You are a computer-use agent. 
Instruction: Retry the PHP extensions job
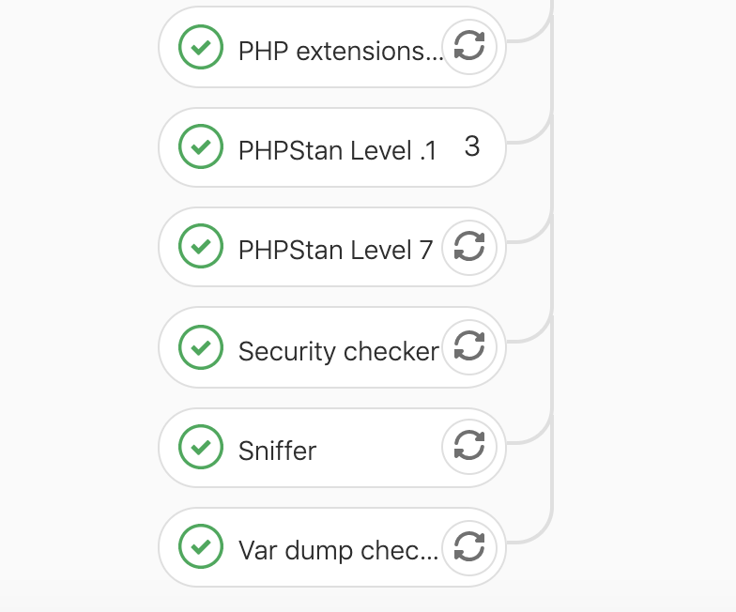(x=469, y=47)
